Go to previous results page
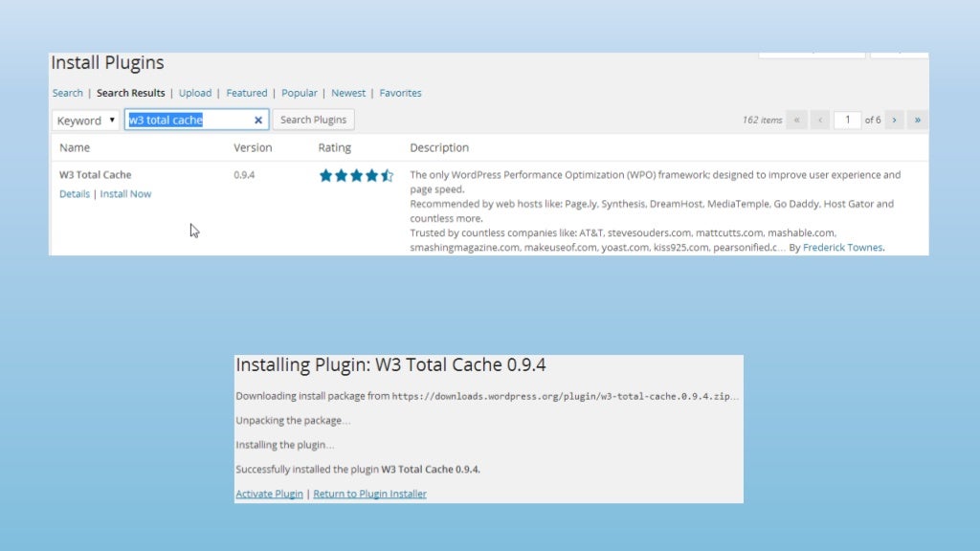This screenshot has height=551, width=980. (x=820, y=120)
